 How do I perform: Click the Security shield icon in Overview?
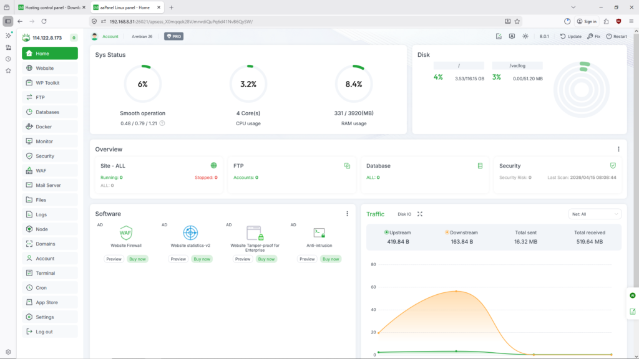pyautogui.click(x=613, y=166)
